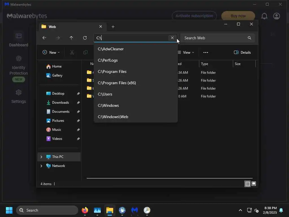
Task: Click the horizontal scrollbar in file list
Action: (170, 178)
